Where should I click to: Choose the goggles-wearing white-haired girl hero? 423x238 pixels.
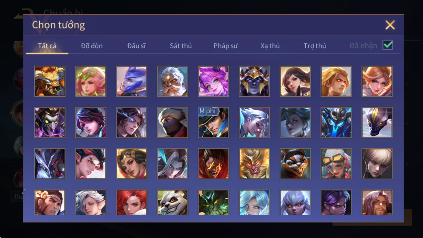point(336,164)
